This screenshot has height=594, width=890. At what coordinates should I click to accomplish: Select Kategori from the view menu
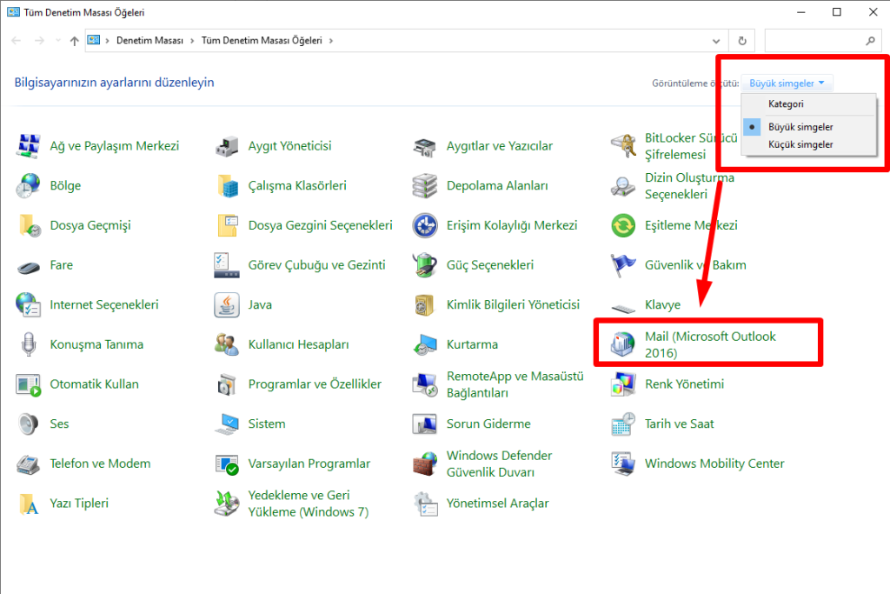pyautogui.click(x=786, y=104)
